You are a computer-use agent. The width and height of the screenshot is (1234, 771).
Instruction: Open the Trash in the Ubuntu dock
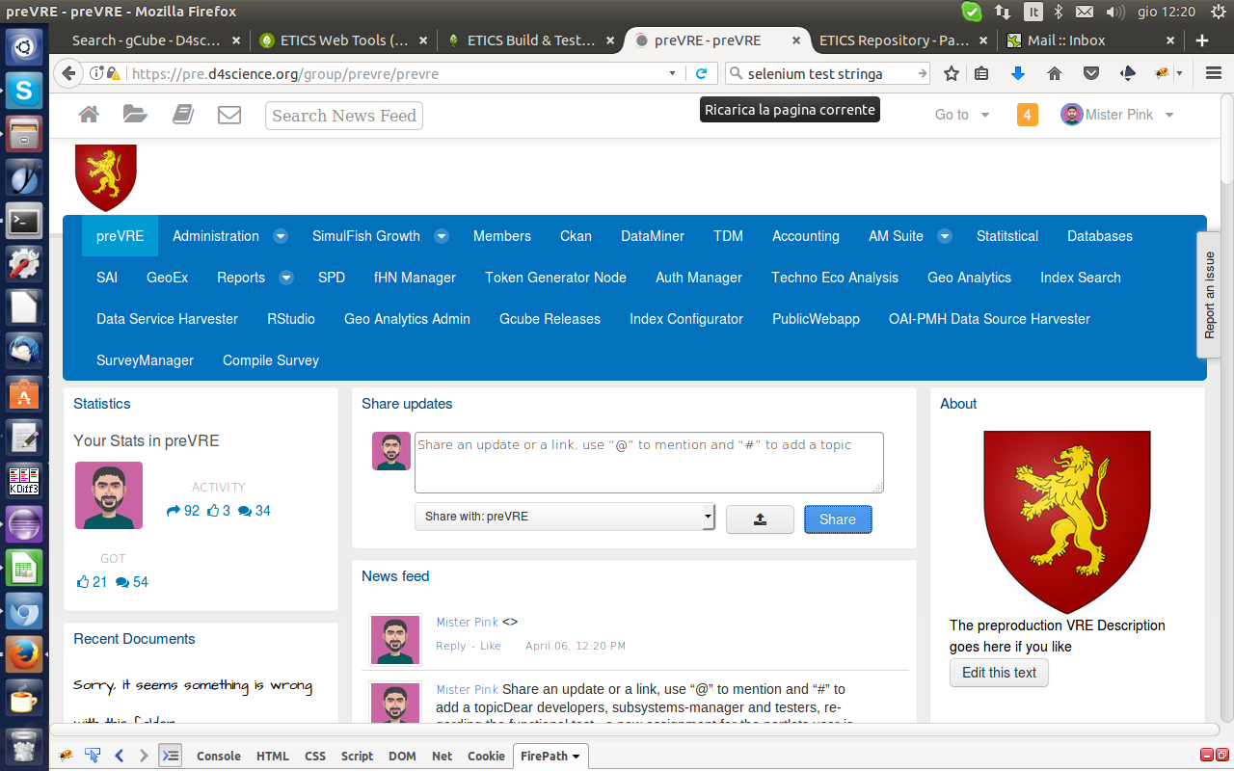pos(24,745)
